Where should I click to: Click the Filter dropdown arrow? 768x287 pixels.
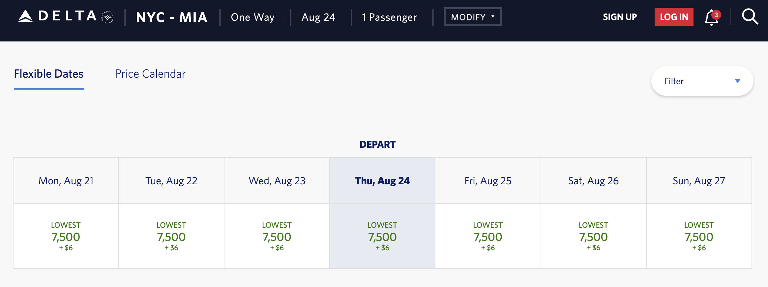point(738,81)
